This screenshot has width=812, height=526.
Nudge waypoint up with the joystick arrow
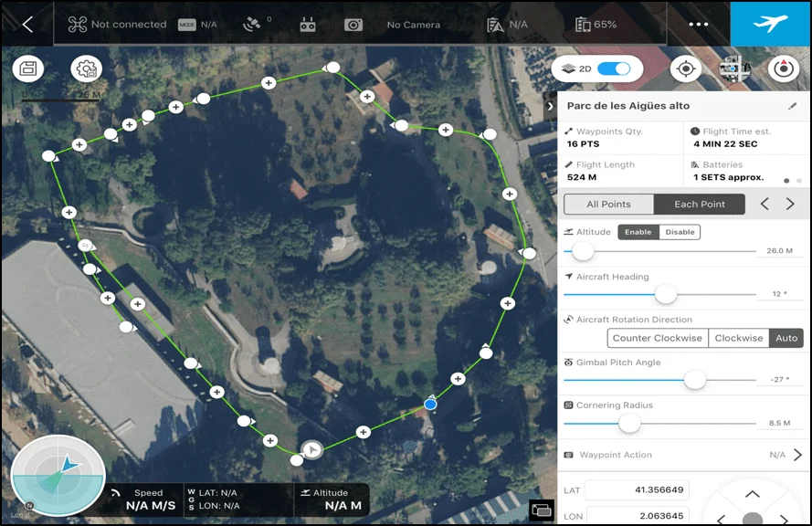tap(753, 494)
